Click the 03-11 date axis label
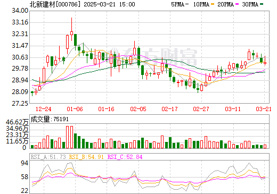The image size is (277, 194). tap(233, 109)
